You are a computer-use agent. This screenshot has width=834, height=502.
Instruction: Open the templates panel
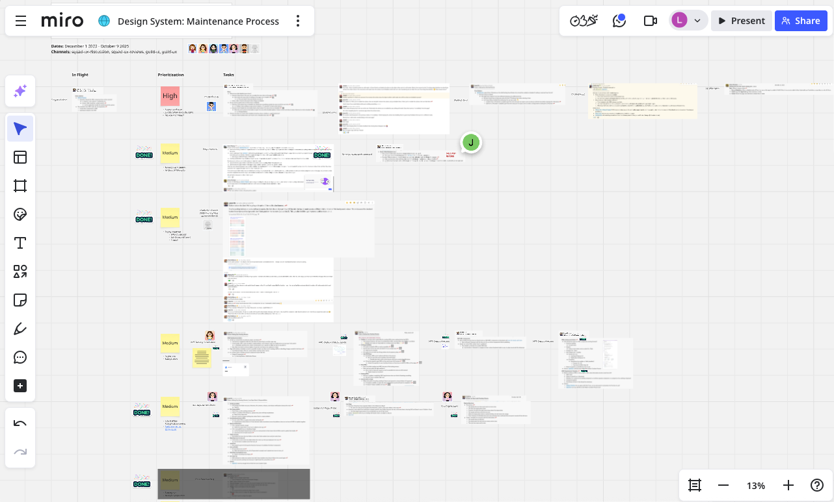[20, 157]
